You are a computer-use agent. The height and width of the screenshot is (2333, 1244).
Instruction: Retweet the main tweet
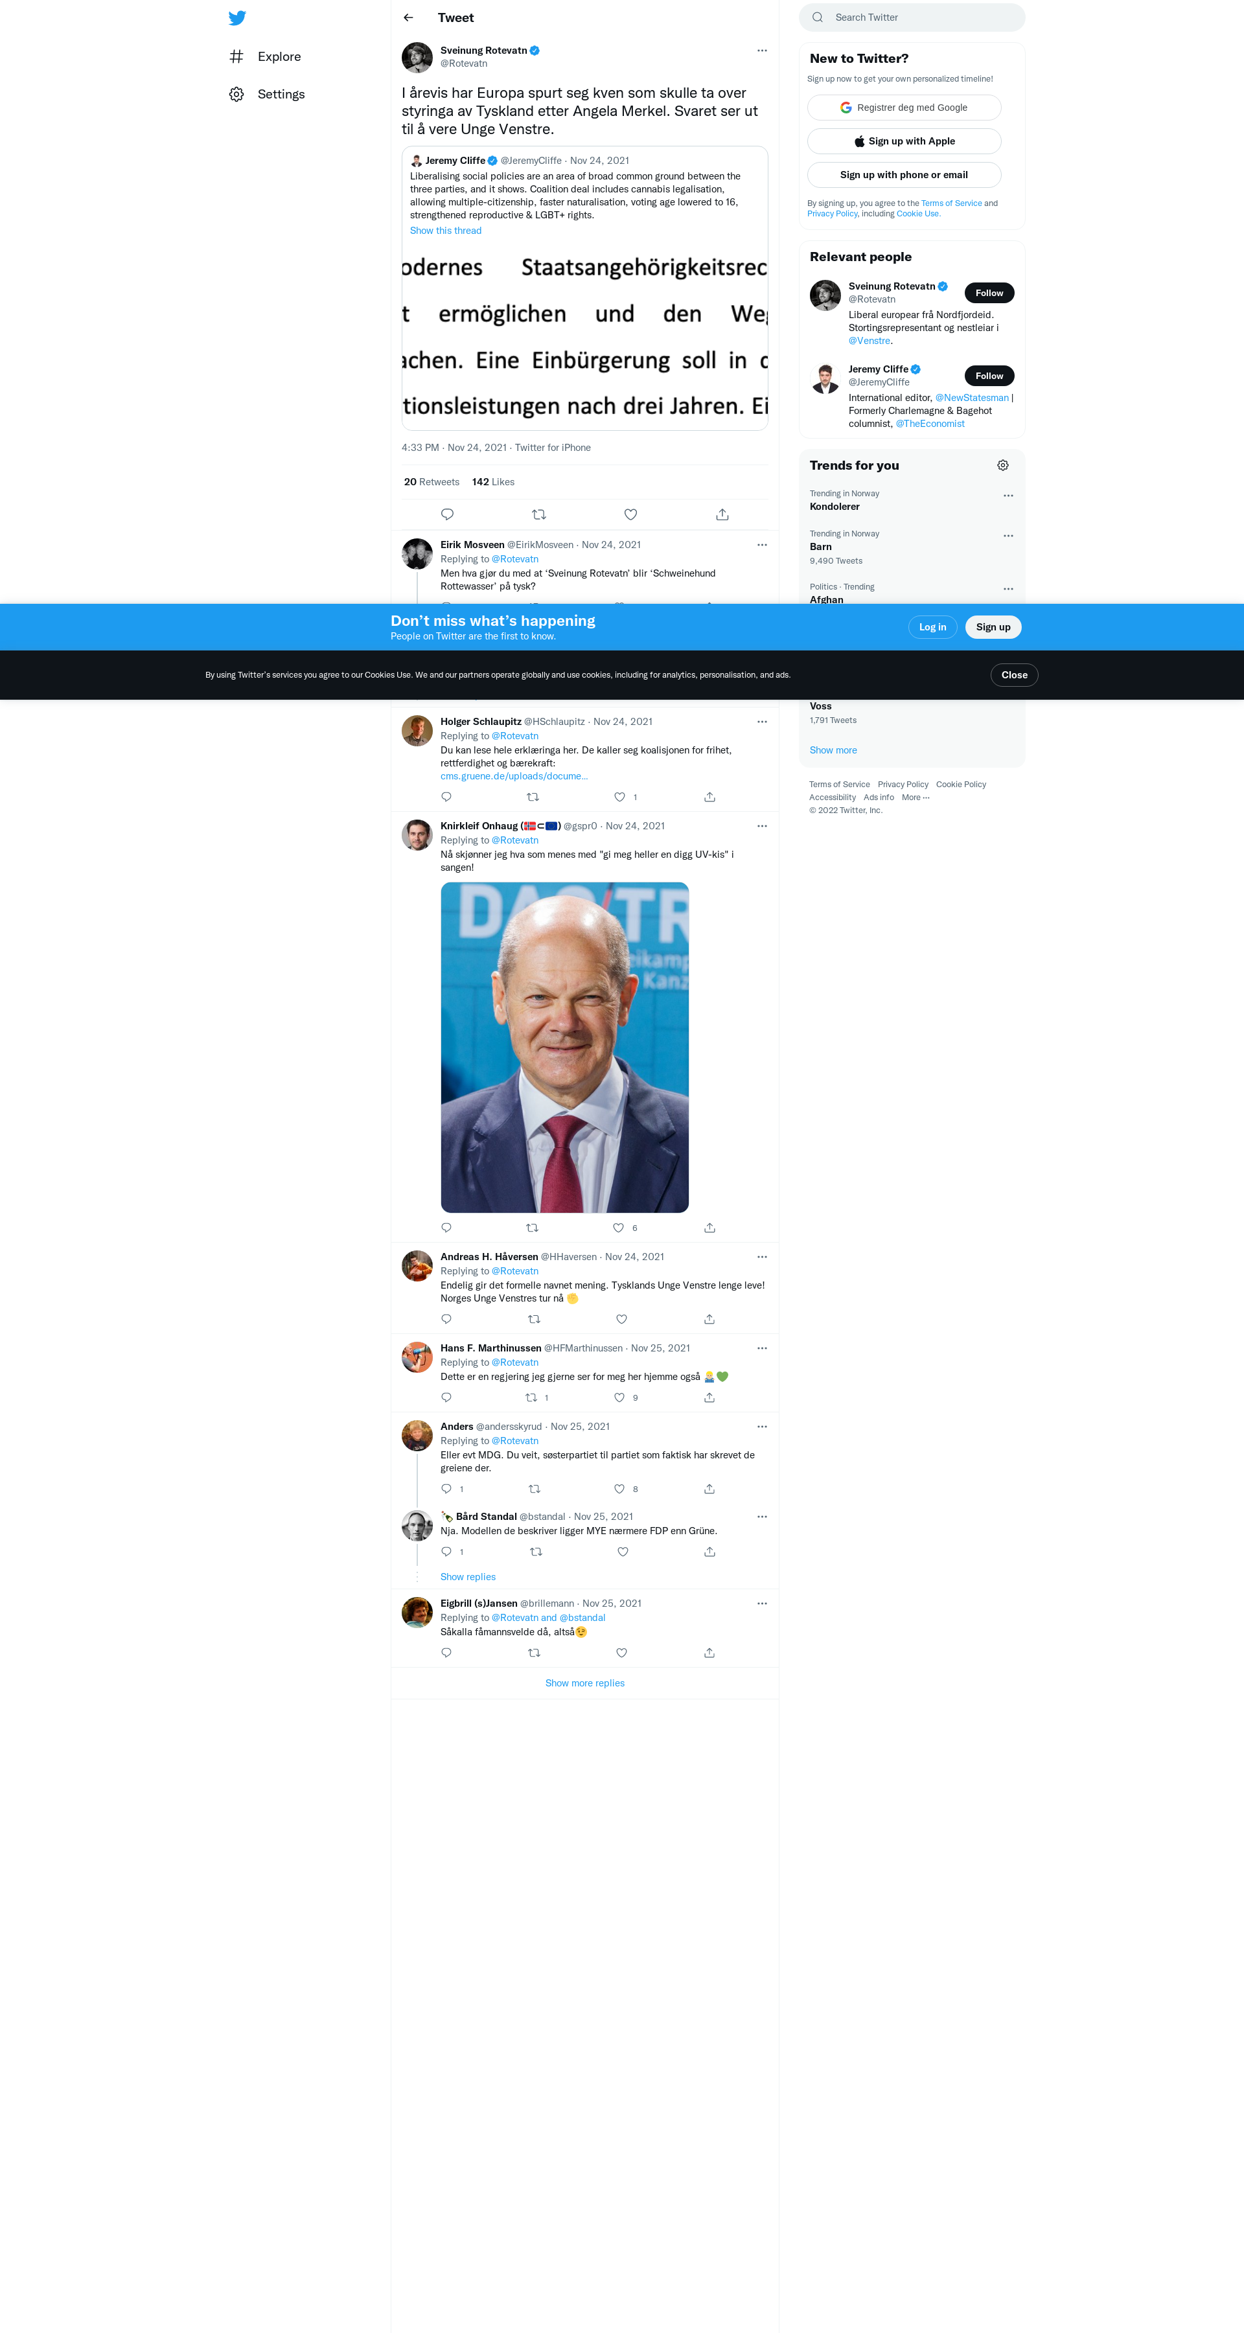point(539,514)
